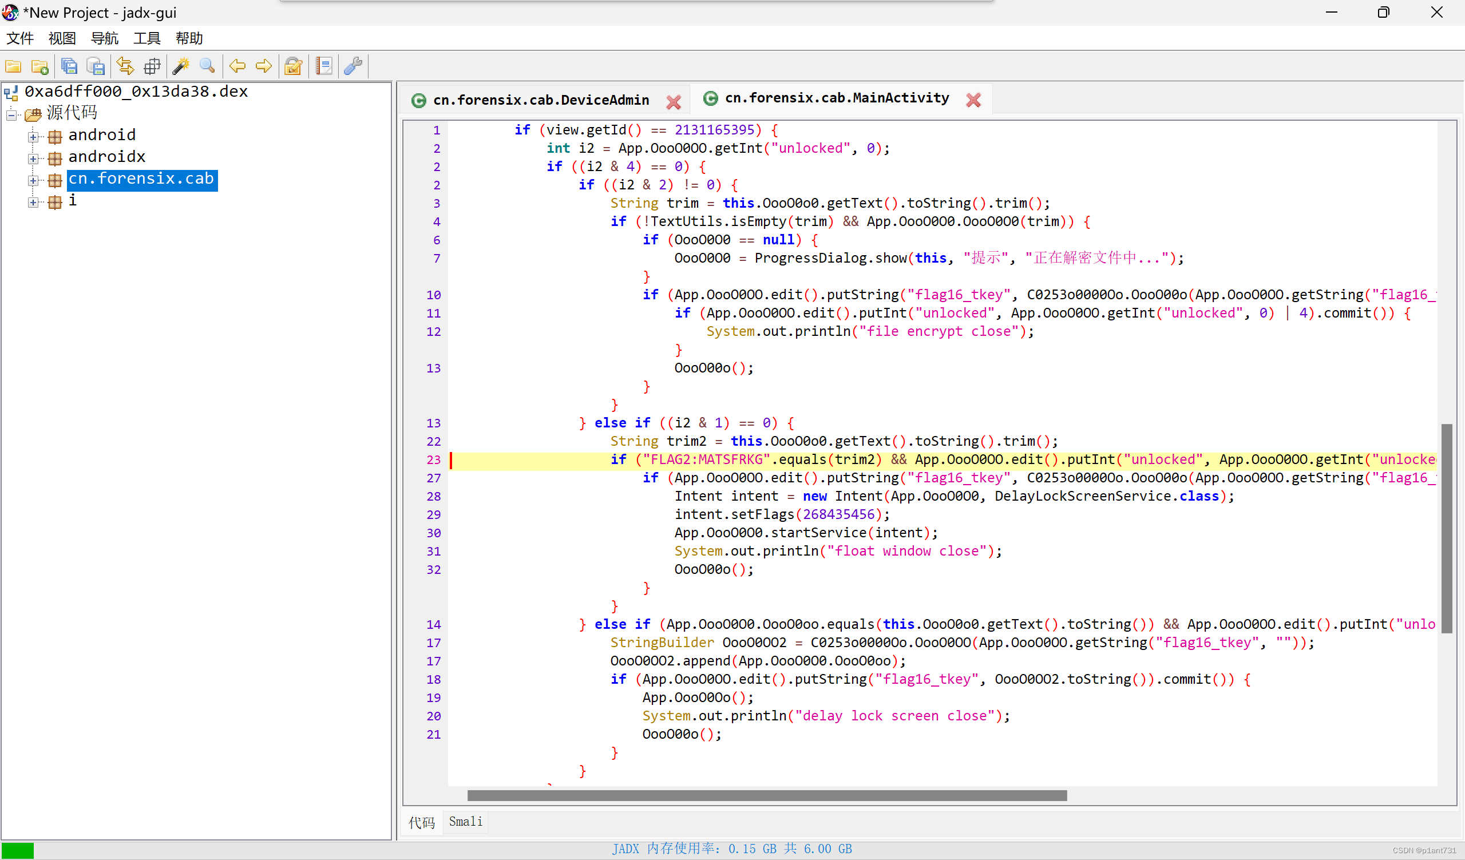The image size is (1465, 860).
Task: Select the 源代码 folder node
Action: point(72,113)
